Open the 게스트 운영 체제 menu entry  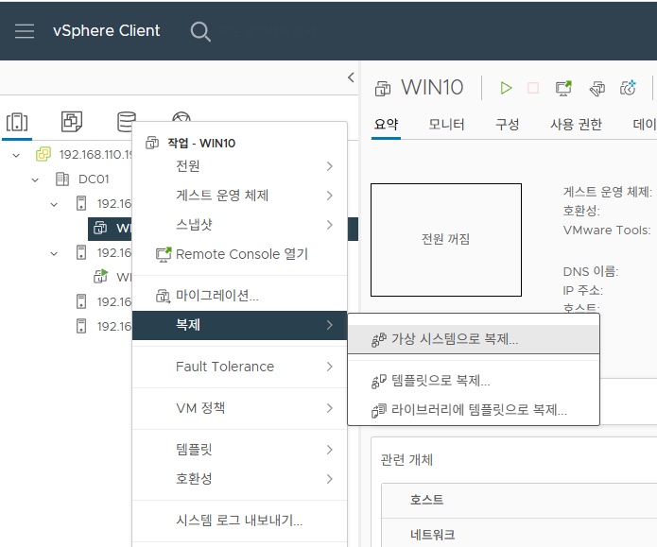click(x=240, y=196)
